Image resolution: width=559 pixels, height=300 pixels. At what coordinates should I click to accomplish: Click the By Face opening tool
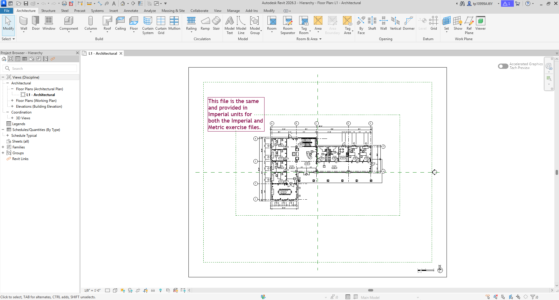tap(361, 25)
